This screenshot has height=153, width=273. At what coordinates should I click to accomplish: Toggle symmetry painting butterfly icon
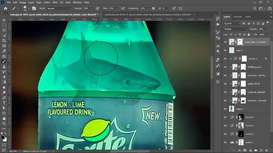180,8
